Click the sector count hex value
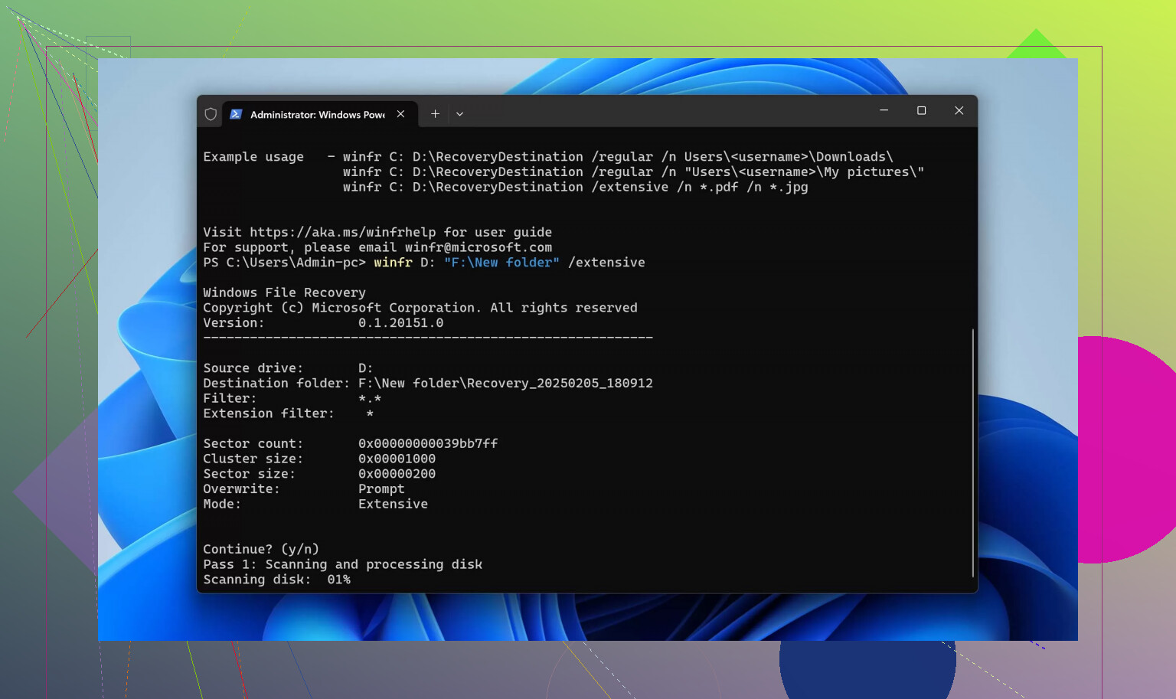This screenshot has height=699, width=1176. coord(427,443)
